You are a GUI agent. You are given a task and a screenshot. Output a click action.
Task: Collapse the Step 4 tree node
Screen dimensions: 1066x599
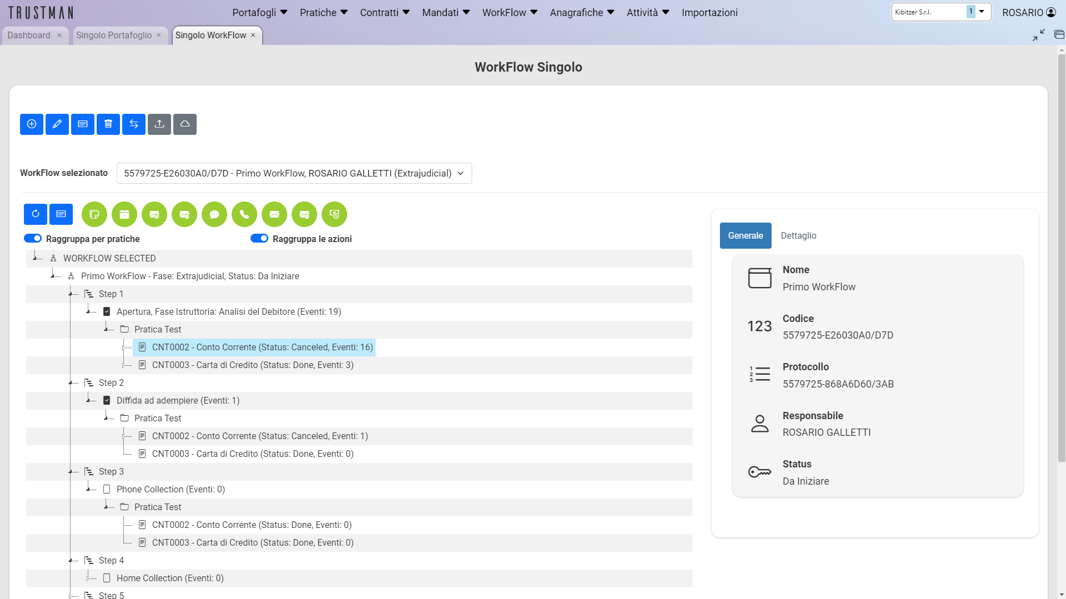point(71,561)
